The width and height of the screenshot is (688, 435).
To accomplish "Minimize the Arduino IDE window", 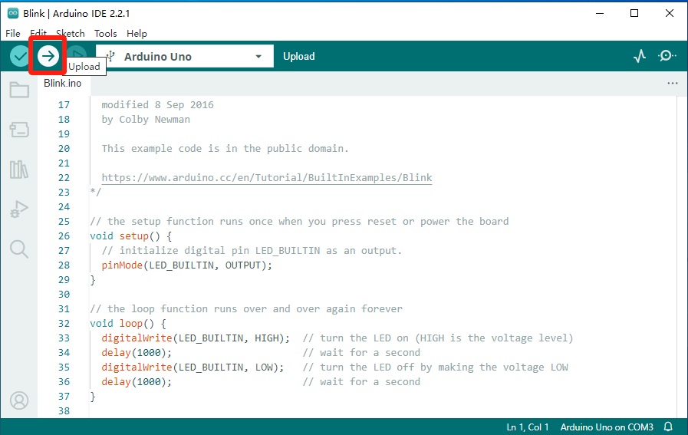I will 600,13.
